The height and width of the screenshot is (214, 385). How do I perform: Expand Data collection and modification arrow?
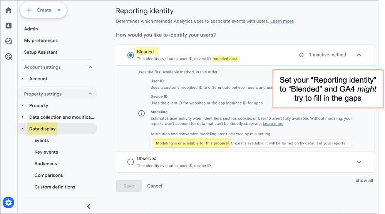tap(23, 117)
